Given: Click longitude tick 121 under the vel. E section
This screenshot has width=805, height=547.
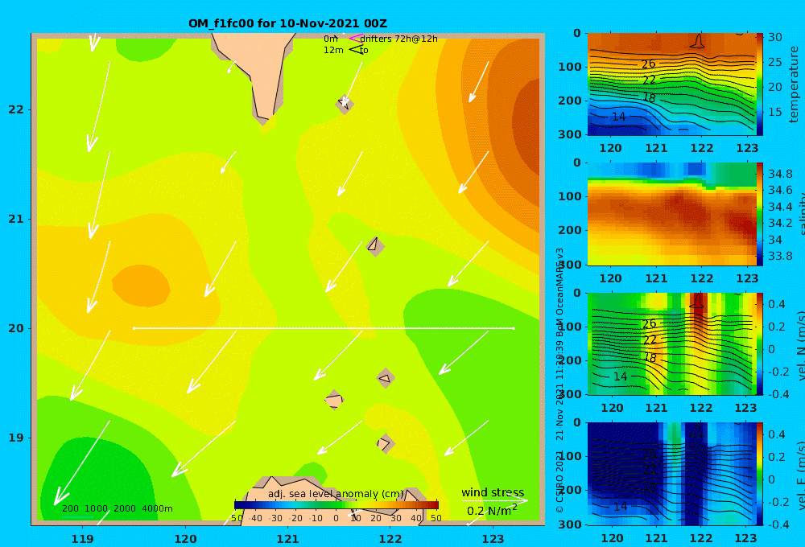Looking at the screenshot, I should pos(656,538).
